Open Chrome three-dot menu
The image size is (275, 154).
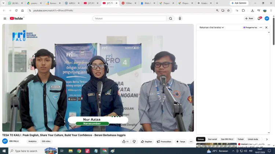[x=271, y=11]
